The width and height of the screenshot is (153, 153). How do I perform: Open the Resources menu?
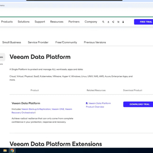(57, 22)
